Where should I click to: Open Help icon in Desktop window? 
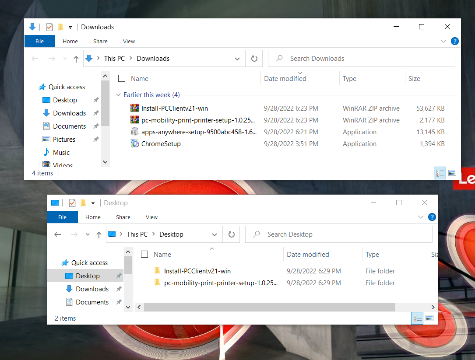432,217
